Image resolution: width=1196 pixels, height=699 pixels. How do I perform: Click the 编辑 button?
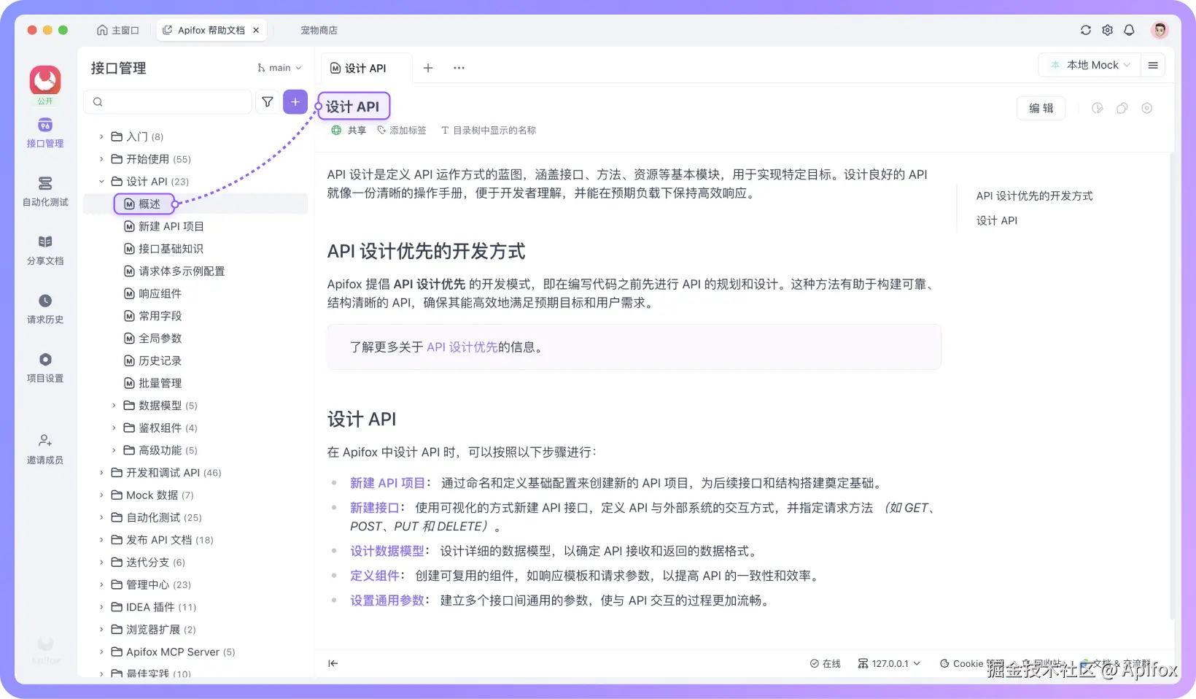1041,108
